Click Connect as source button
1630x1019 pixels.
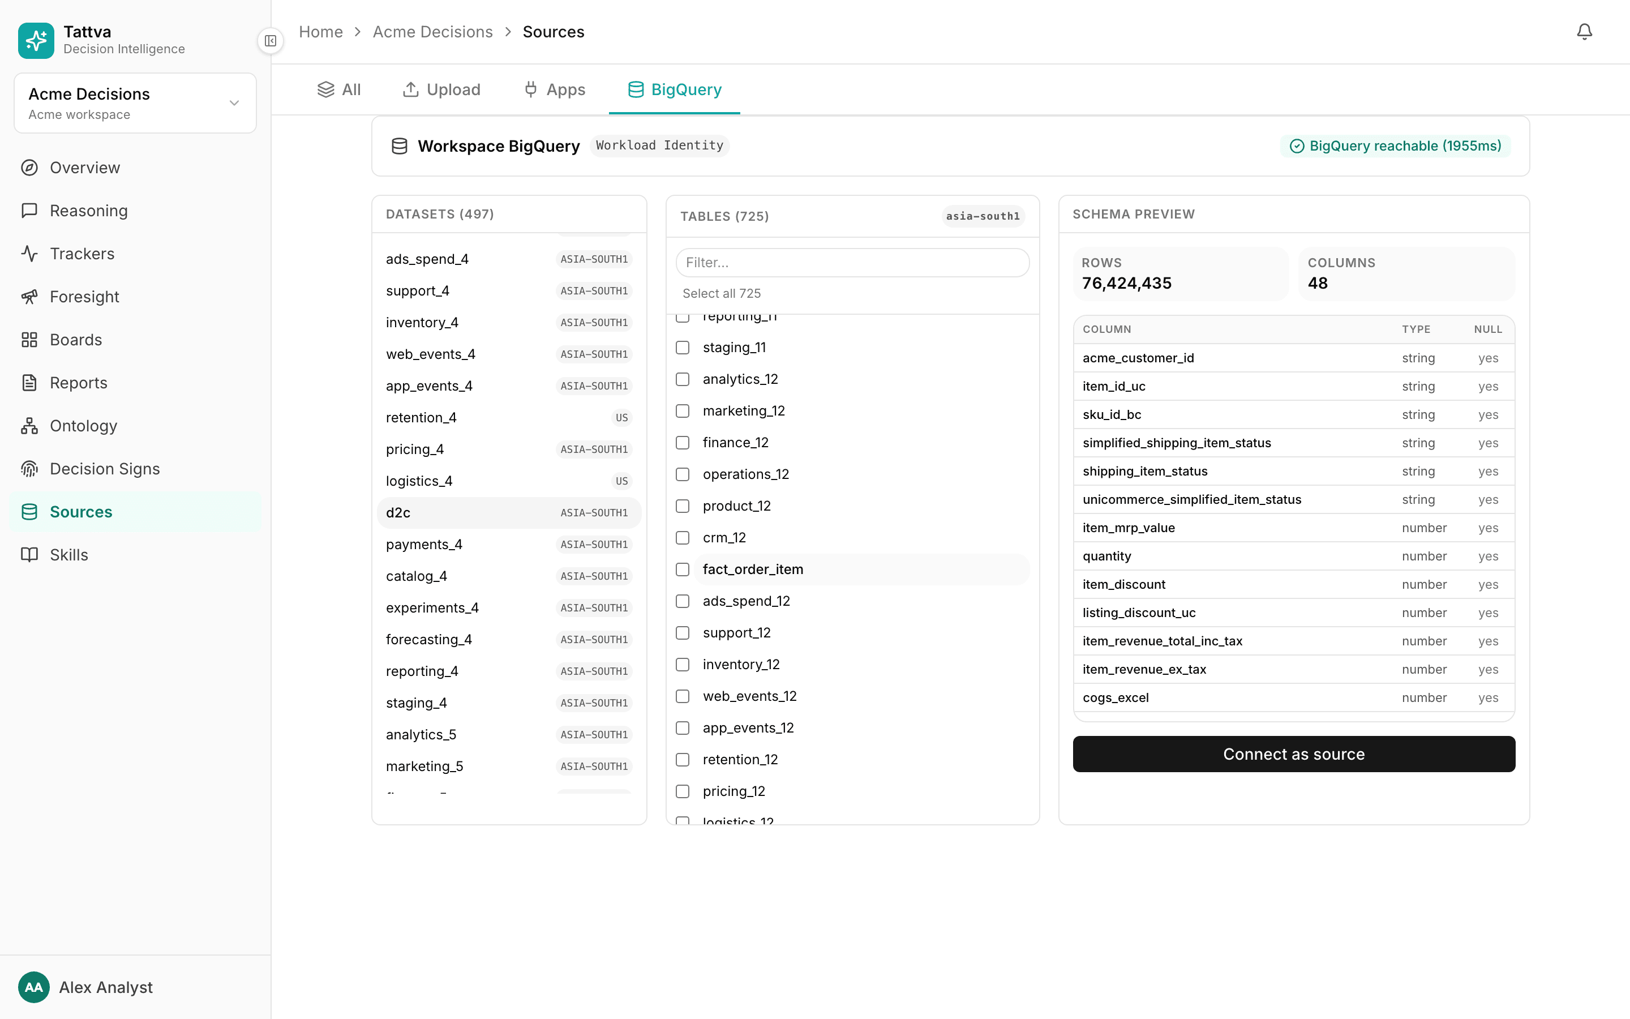click(1294, 754)
